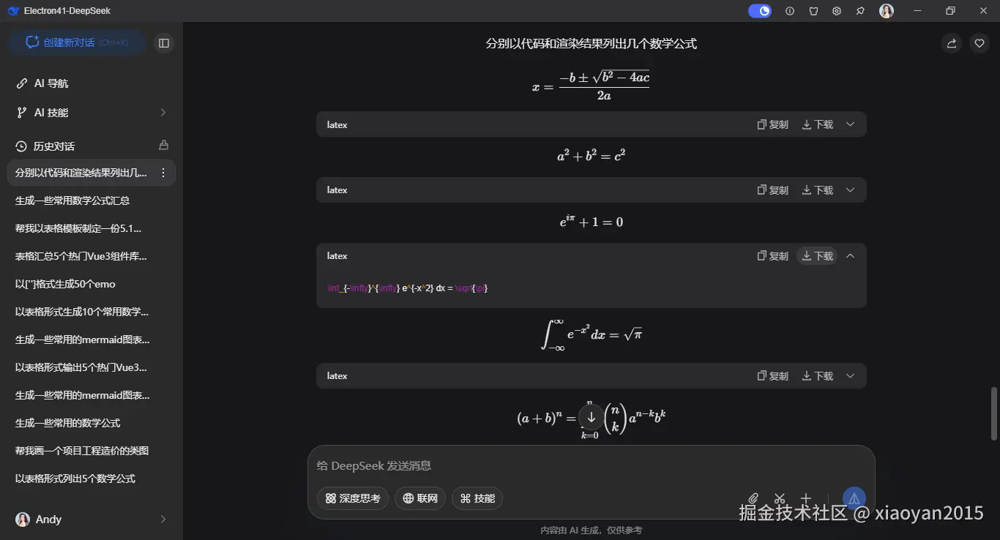This screenshot has width=1000, height=540.
Task: Copy the first latex code block
Action: pyautogui.click(x=772, y=124)
